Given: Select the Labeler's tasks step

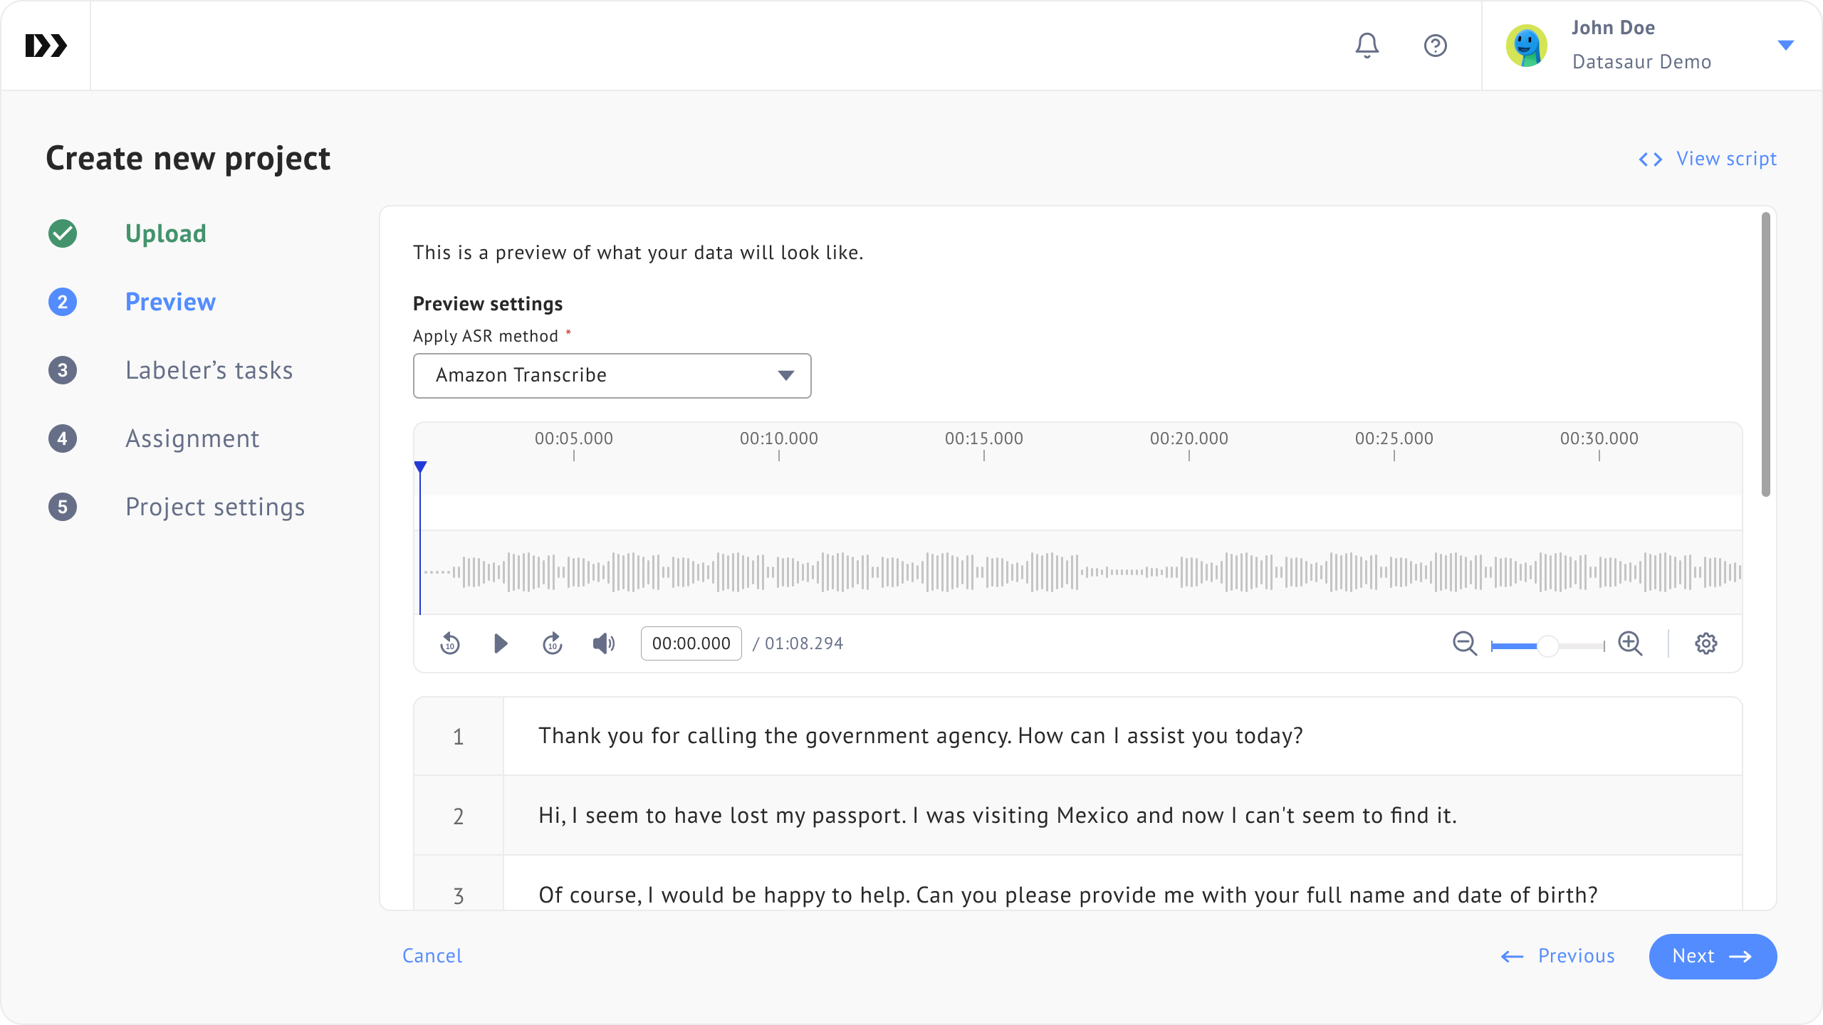Looking at the screenshot, I should [x=209, y=370].
